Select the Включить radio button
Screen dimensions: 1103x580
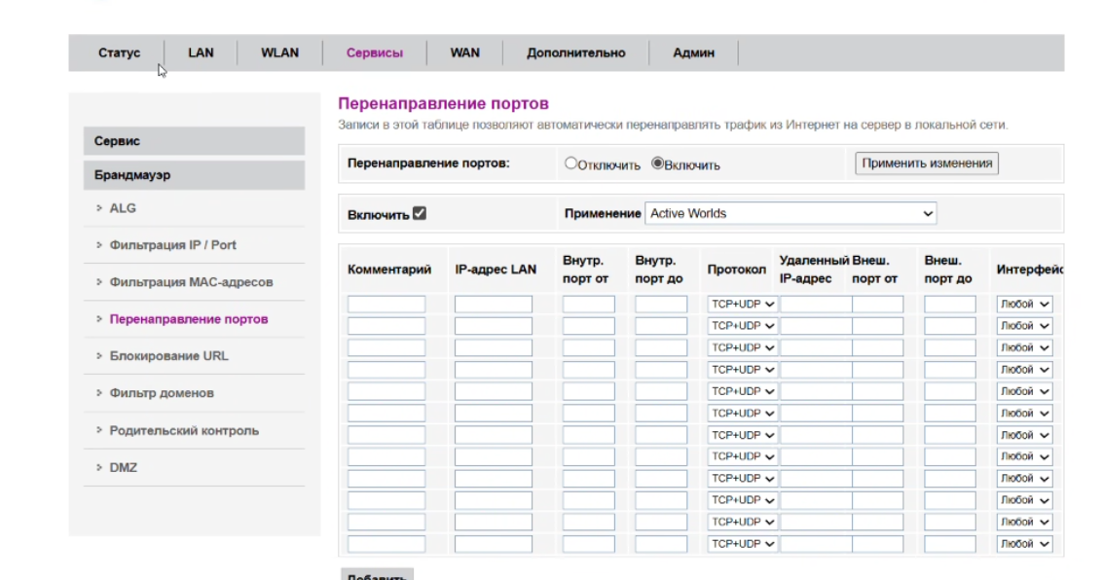(657, 164)
